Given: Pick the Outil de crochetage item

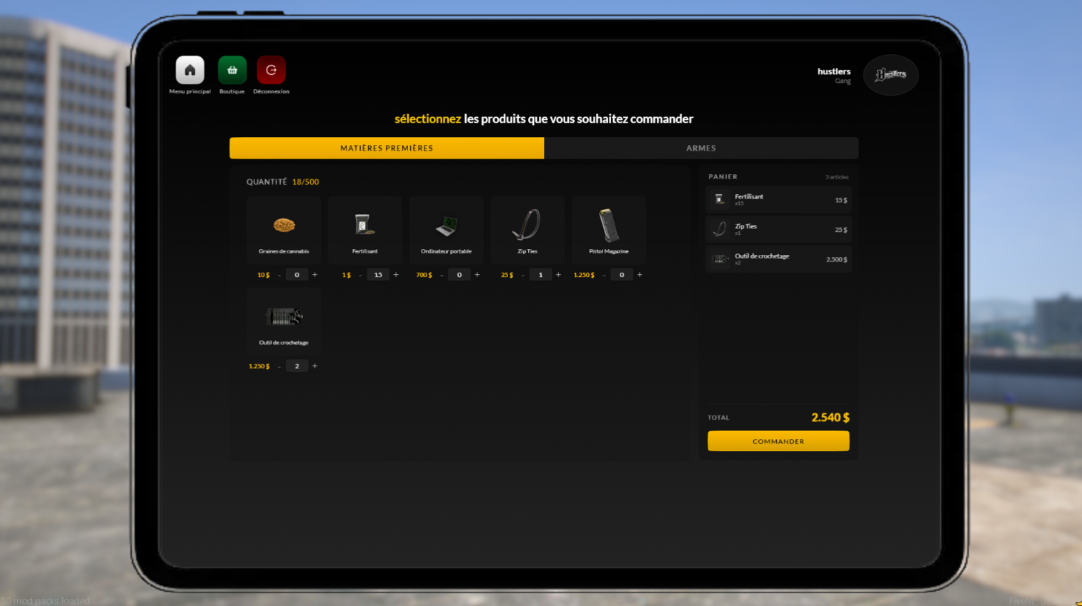Looking at the screenshot, I should [284, 317].
